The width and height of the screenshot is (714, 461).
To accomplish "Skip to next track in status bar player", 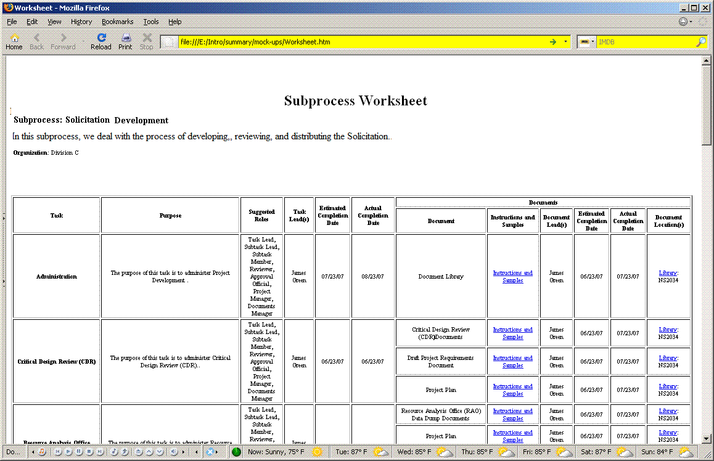I will (x=99, y=452).
